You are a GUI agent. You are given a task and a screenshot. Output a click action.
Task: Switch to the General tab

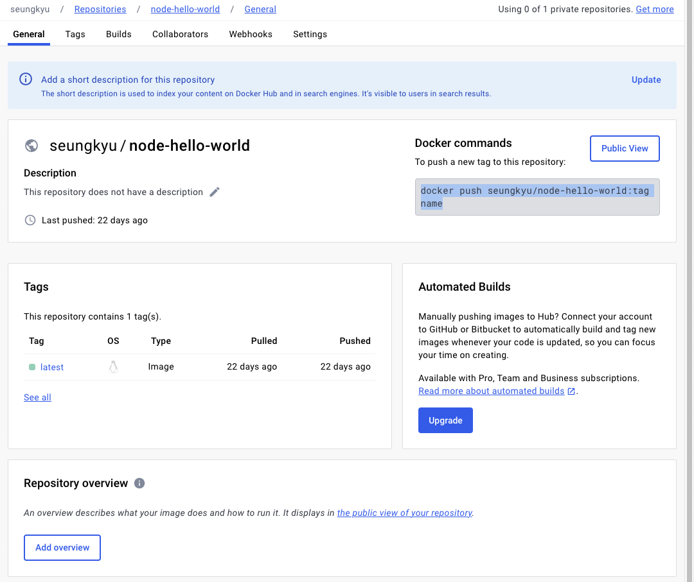(29, 34)
